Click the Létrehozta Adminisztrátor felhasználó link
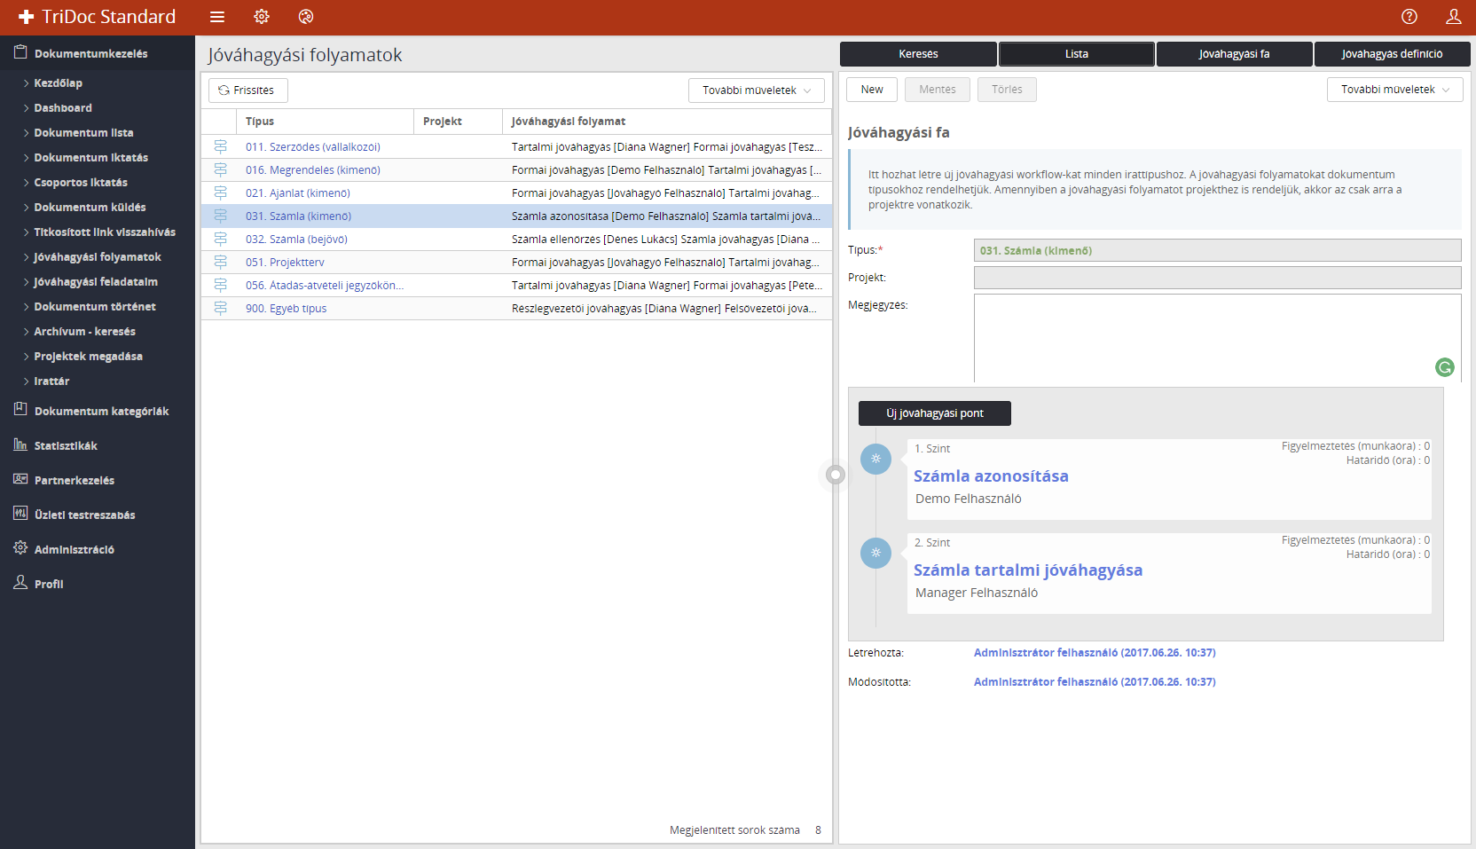1476x849 pixels. 1095,653
